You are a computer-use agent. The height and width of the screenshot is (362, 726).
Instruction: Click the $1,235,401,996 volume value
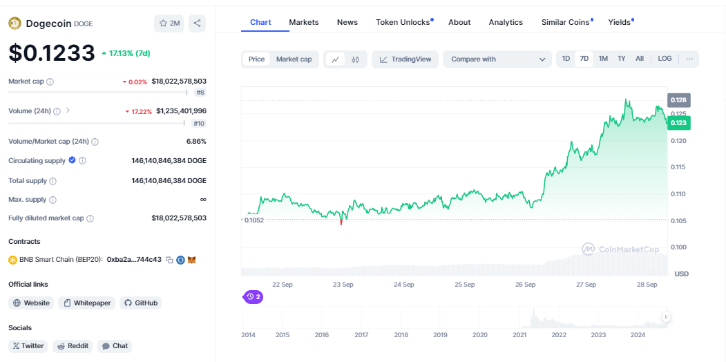tap(181, 111)
